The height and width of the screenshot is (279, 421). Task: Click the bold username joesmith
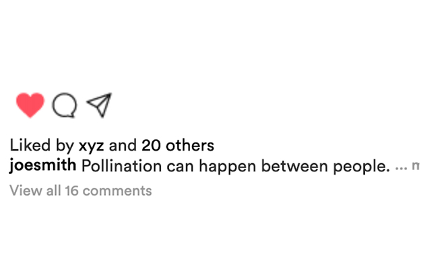tap(43, 165)
